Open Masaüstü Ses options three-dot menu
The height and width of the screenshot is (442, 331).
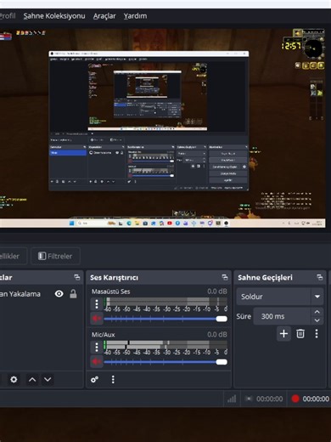tap(97, 304)
